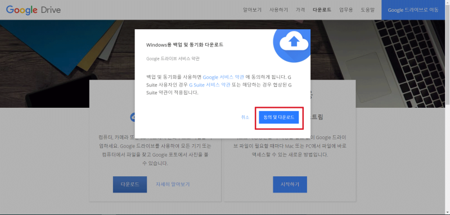Screen dimensions: 450x215
Task: Click the background 다운로드 button
Action: (x=130, y=184)
